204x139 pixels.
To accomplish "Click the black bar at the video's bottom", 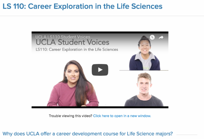I will point(100,107).
